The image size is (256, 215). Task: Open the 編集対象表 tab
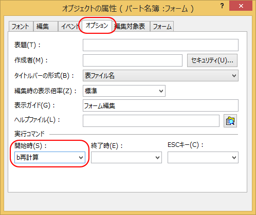click(x=131, y=27)
